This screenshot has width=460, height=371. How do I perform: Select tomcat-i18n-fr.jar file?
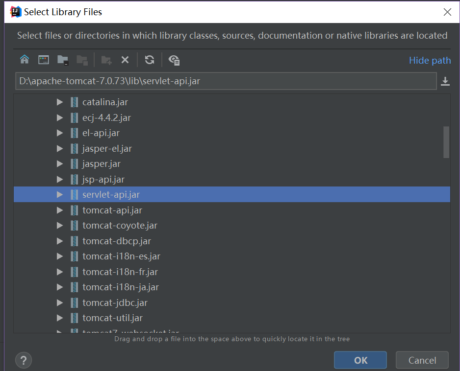pos(120,272)
